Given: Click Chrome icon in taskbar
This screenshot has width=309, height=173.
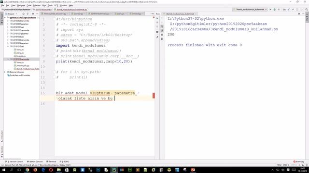Looking at the screenshot, I should 27,170.
